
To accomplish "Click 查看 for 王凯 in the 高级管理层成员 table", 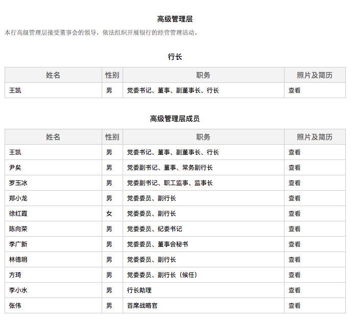I will (x=294, y=152).
